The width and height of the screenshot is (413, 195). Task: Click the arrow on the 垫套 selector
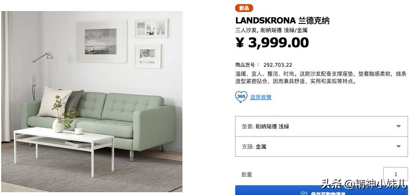click(399, 126)
